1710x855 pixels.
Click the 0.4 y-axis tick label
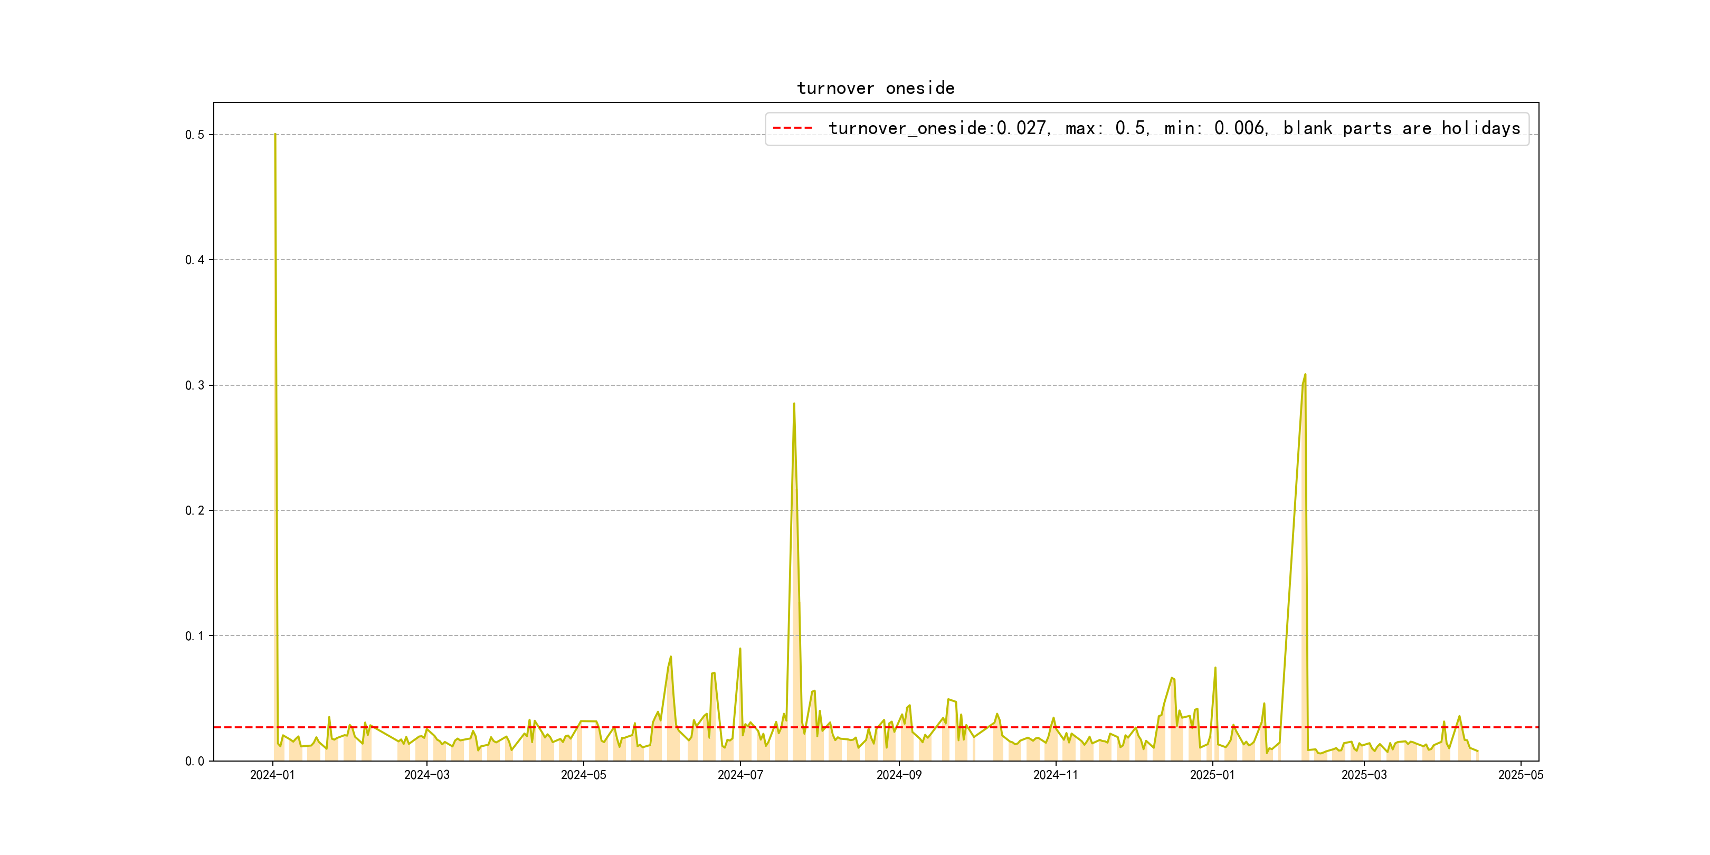pyautogui.click(x=195, y=260)
